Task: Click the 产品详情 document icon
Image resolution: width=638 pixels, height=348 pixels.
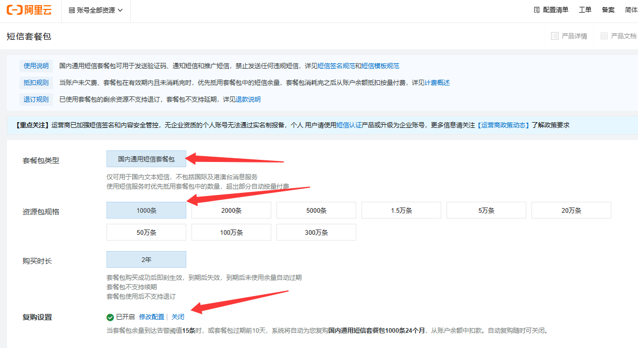Action: click(555, 36)
